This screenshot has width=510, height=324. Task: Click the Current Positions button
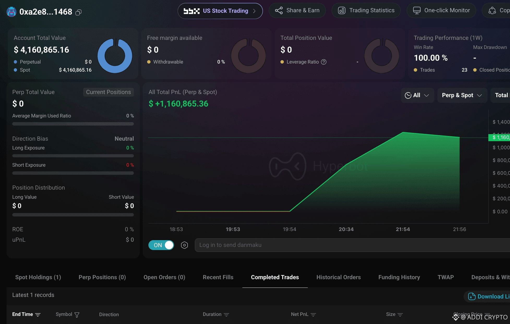click(109, 92)
